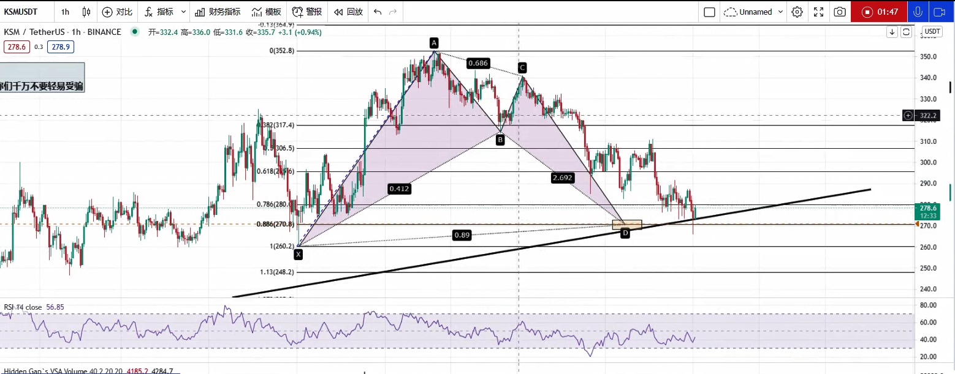
Task: Redo the chart action
Action: point(393,12)
